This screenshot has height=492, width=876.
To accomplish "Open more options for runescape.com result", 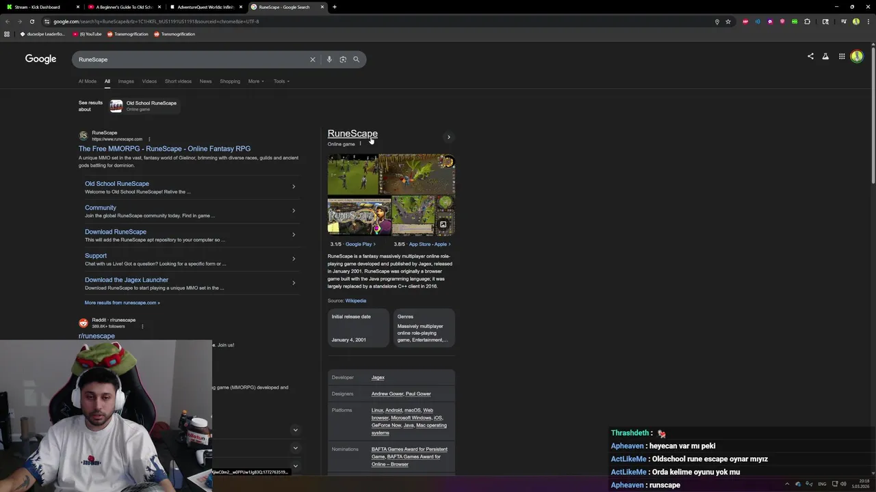I will (x=149, y=139).
